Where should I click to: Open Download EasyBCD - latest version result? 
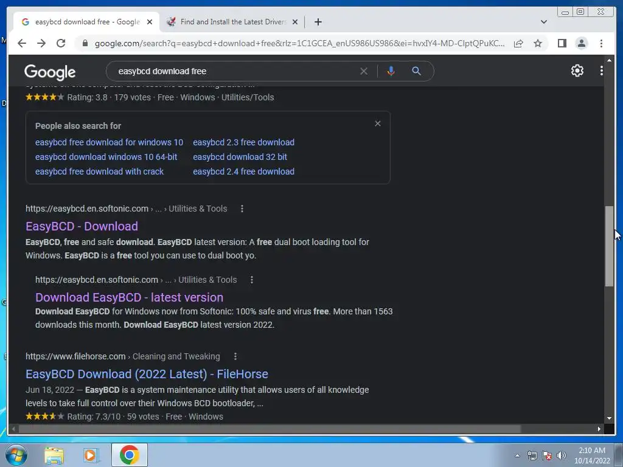coord(129,297)
